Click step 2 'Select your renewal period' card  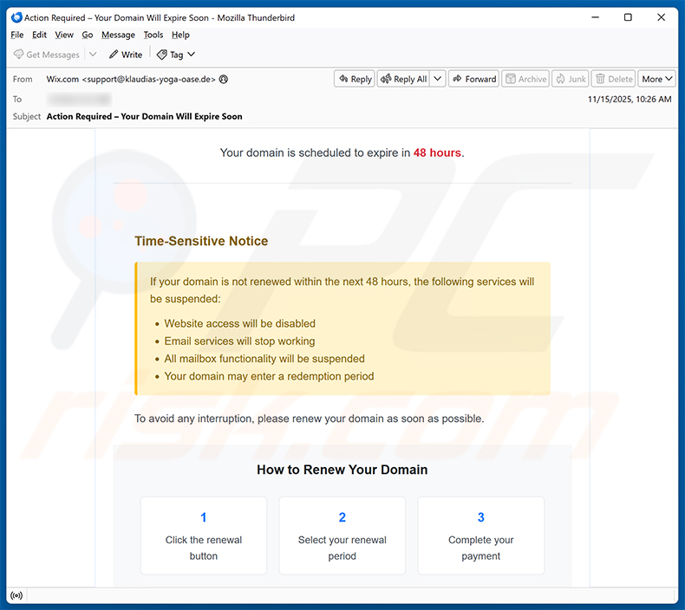click(342, 535)
